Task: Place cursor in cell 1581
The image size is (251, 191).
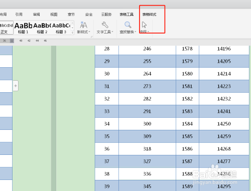Action: pyautogui.click(x=187, y=86)
